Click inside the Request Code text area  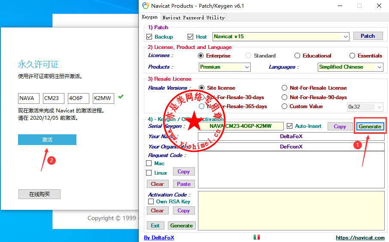(291, 170)
